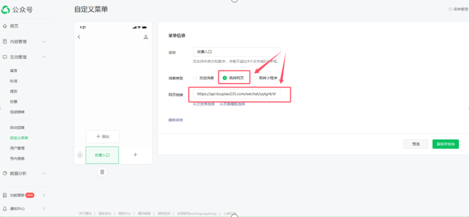Image resolution: width=469 pixels, height=217 pixels.
Task: Click the 腾讯客服 footer link
Action: [144, 214]
